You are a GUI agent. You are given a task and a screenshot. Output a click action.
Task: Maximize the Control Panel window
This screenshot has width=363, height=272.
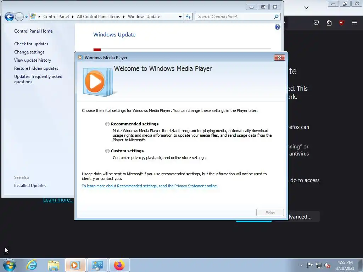coord(263,7)
